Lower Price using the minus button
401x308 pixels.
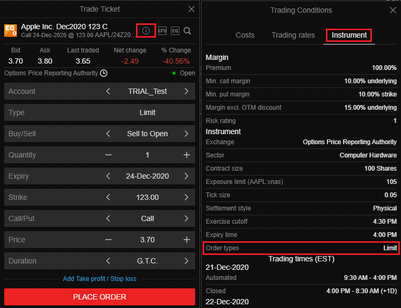click(x=108, y=240)
